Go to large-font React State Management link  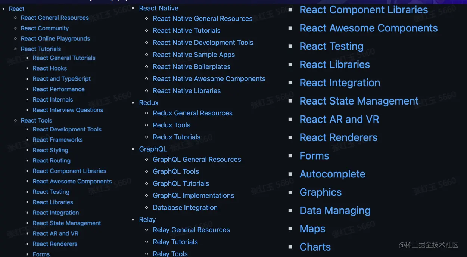359,101
